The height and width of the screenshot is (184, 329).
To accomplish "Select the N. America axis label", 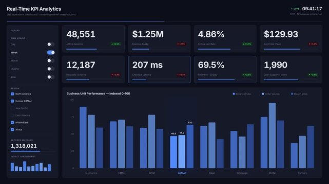I will (91, 173).
